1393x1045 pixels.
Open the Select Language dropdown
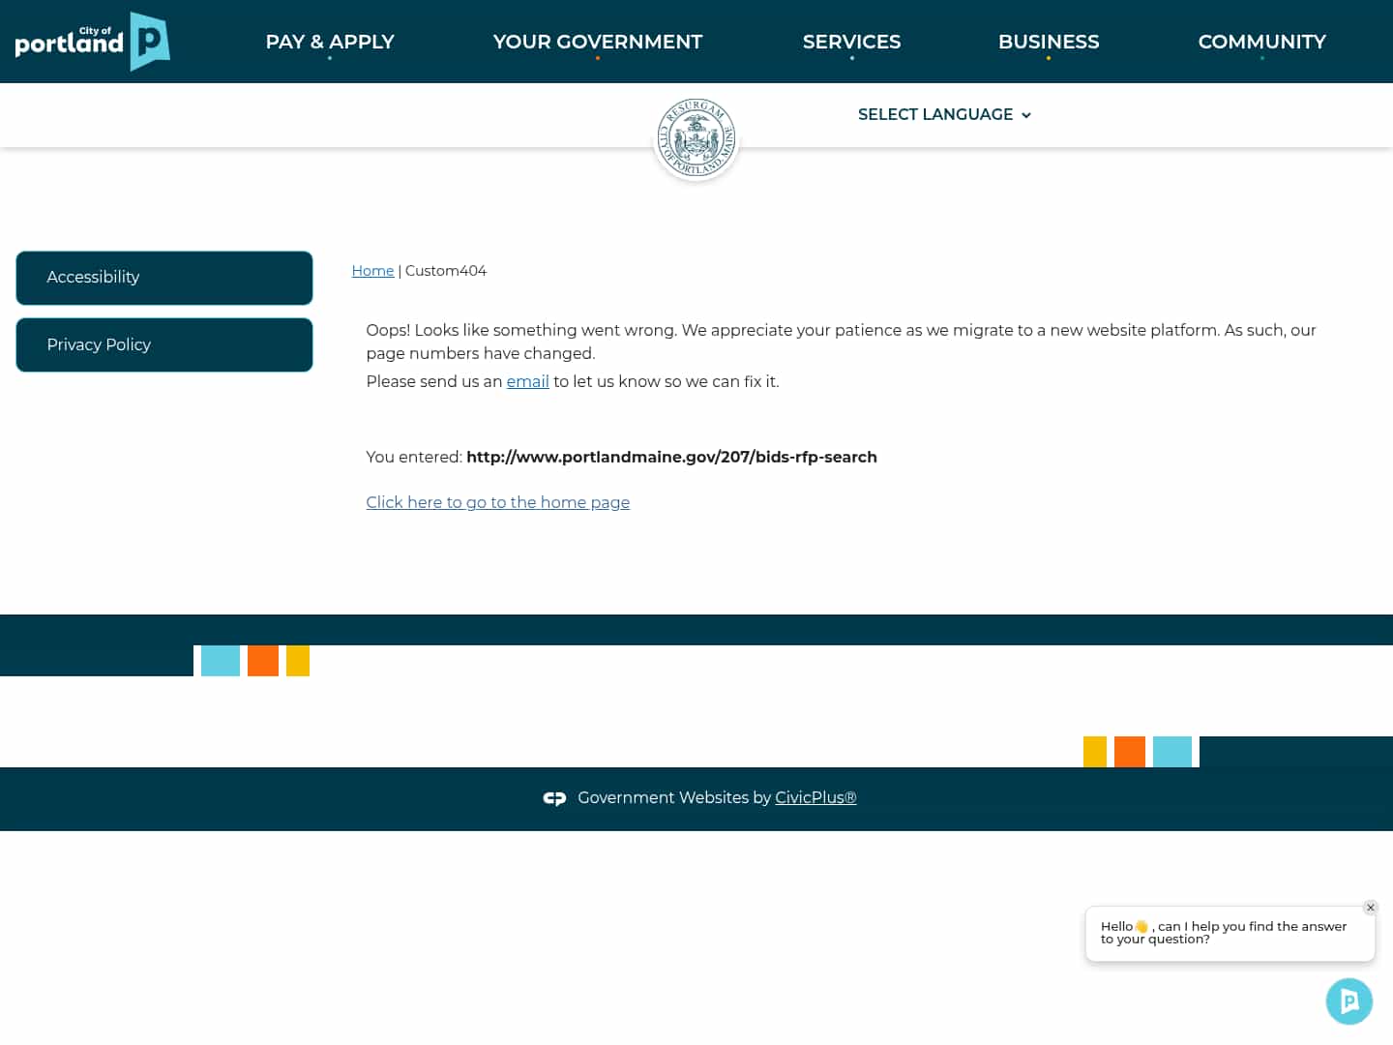click(x=935, y=114)
